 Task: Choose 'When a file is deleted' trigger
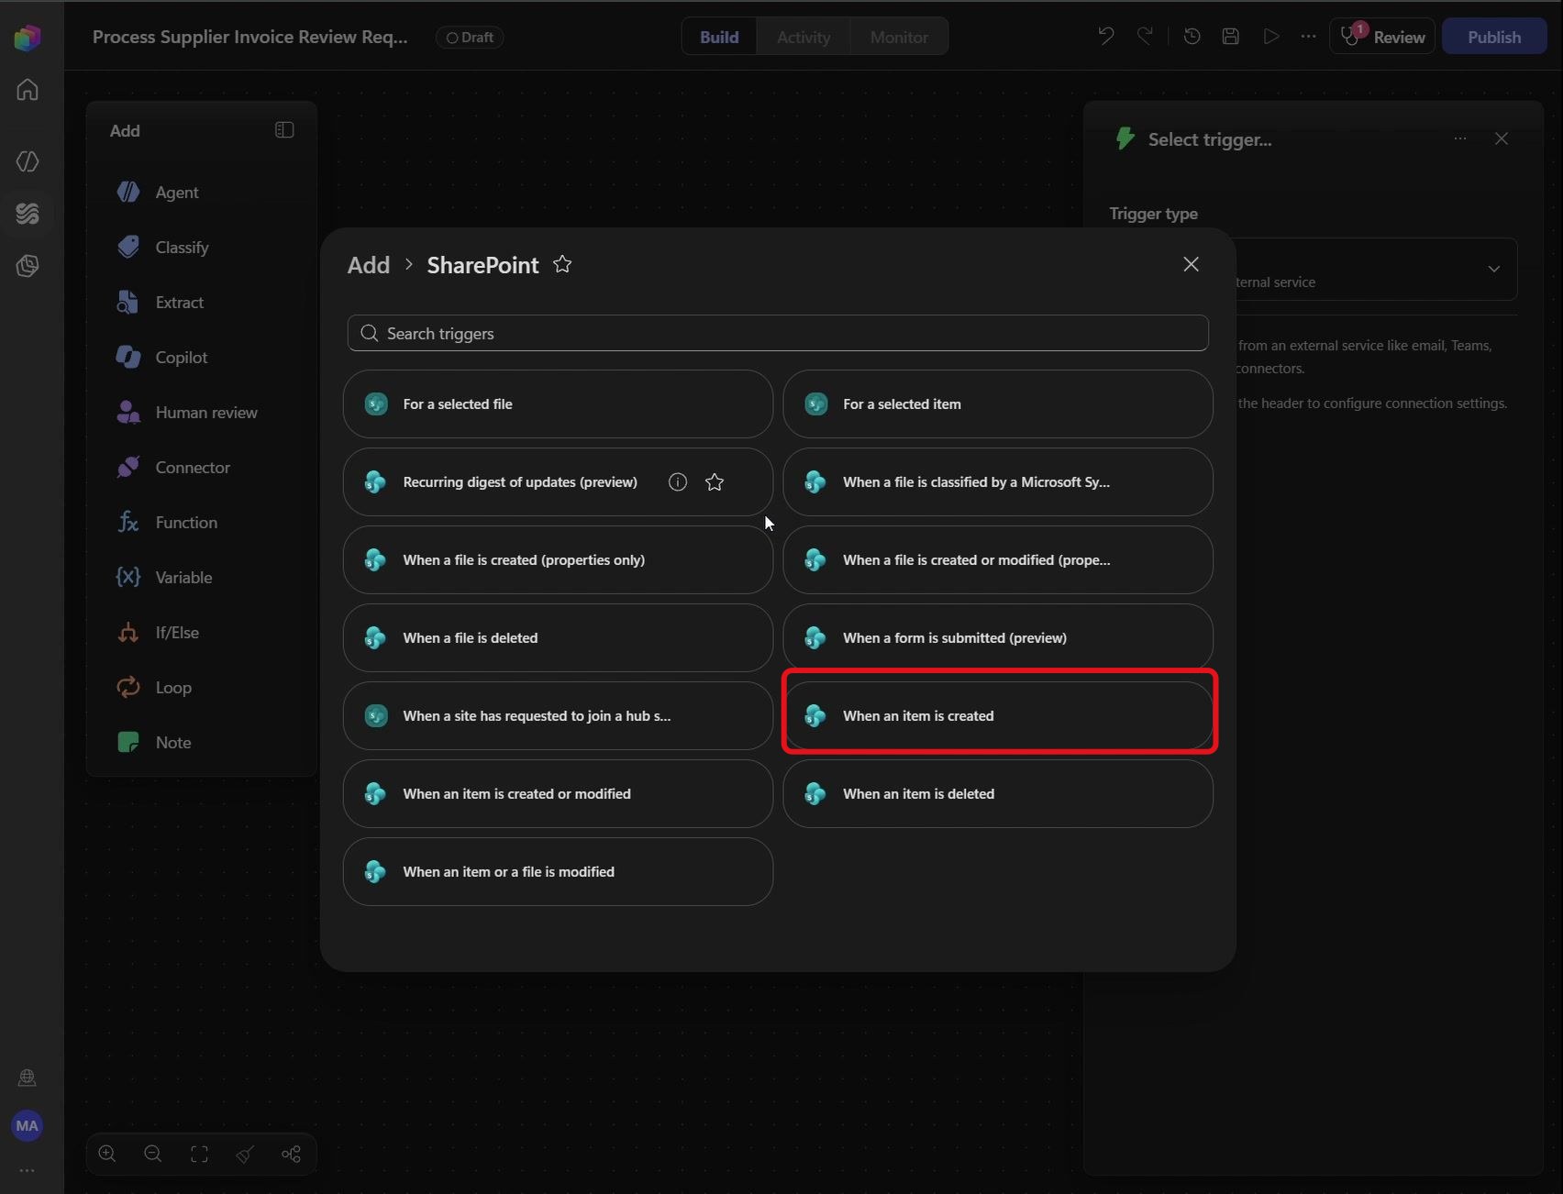(x=558, y=638)
